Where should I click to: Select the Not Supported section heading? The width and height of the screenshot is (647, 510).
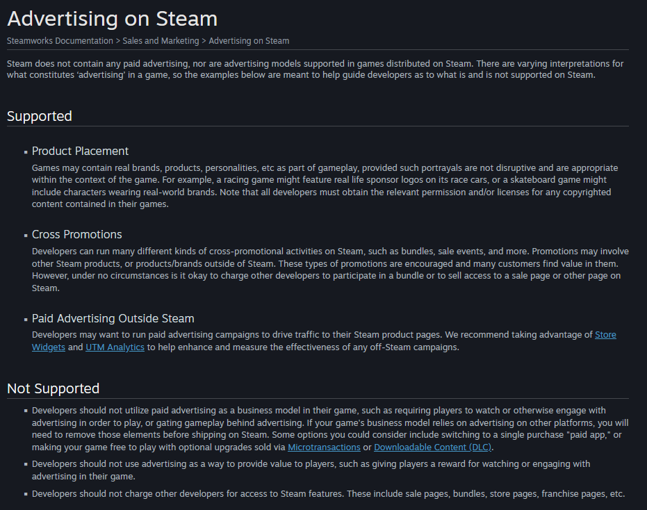[54, 388]
